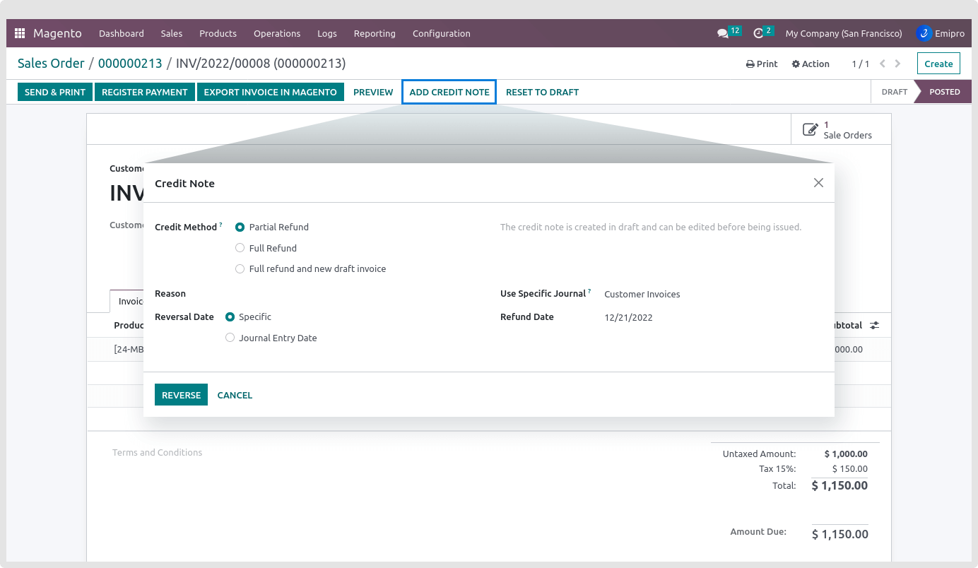Click the Emipro user avatar

pos(924,33)
